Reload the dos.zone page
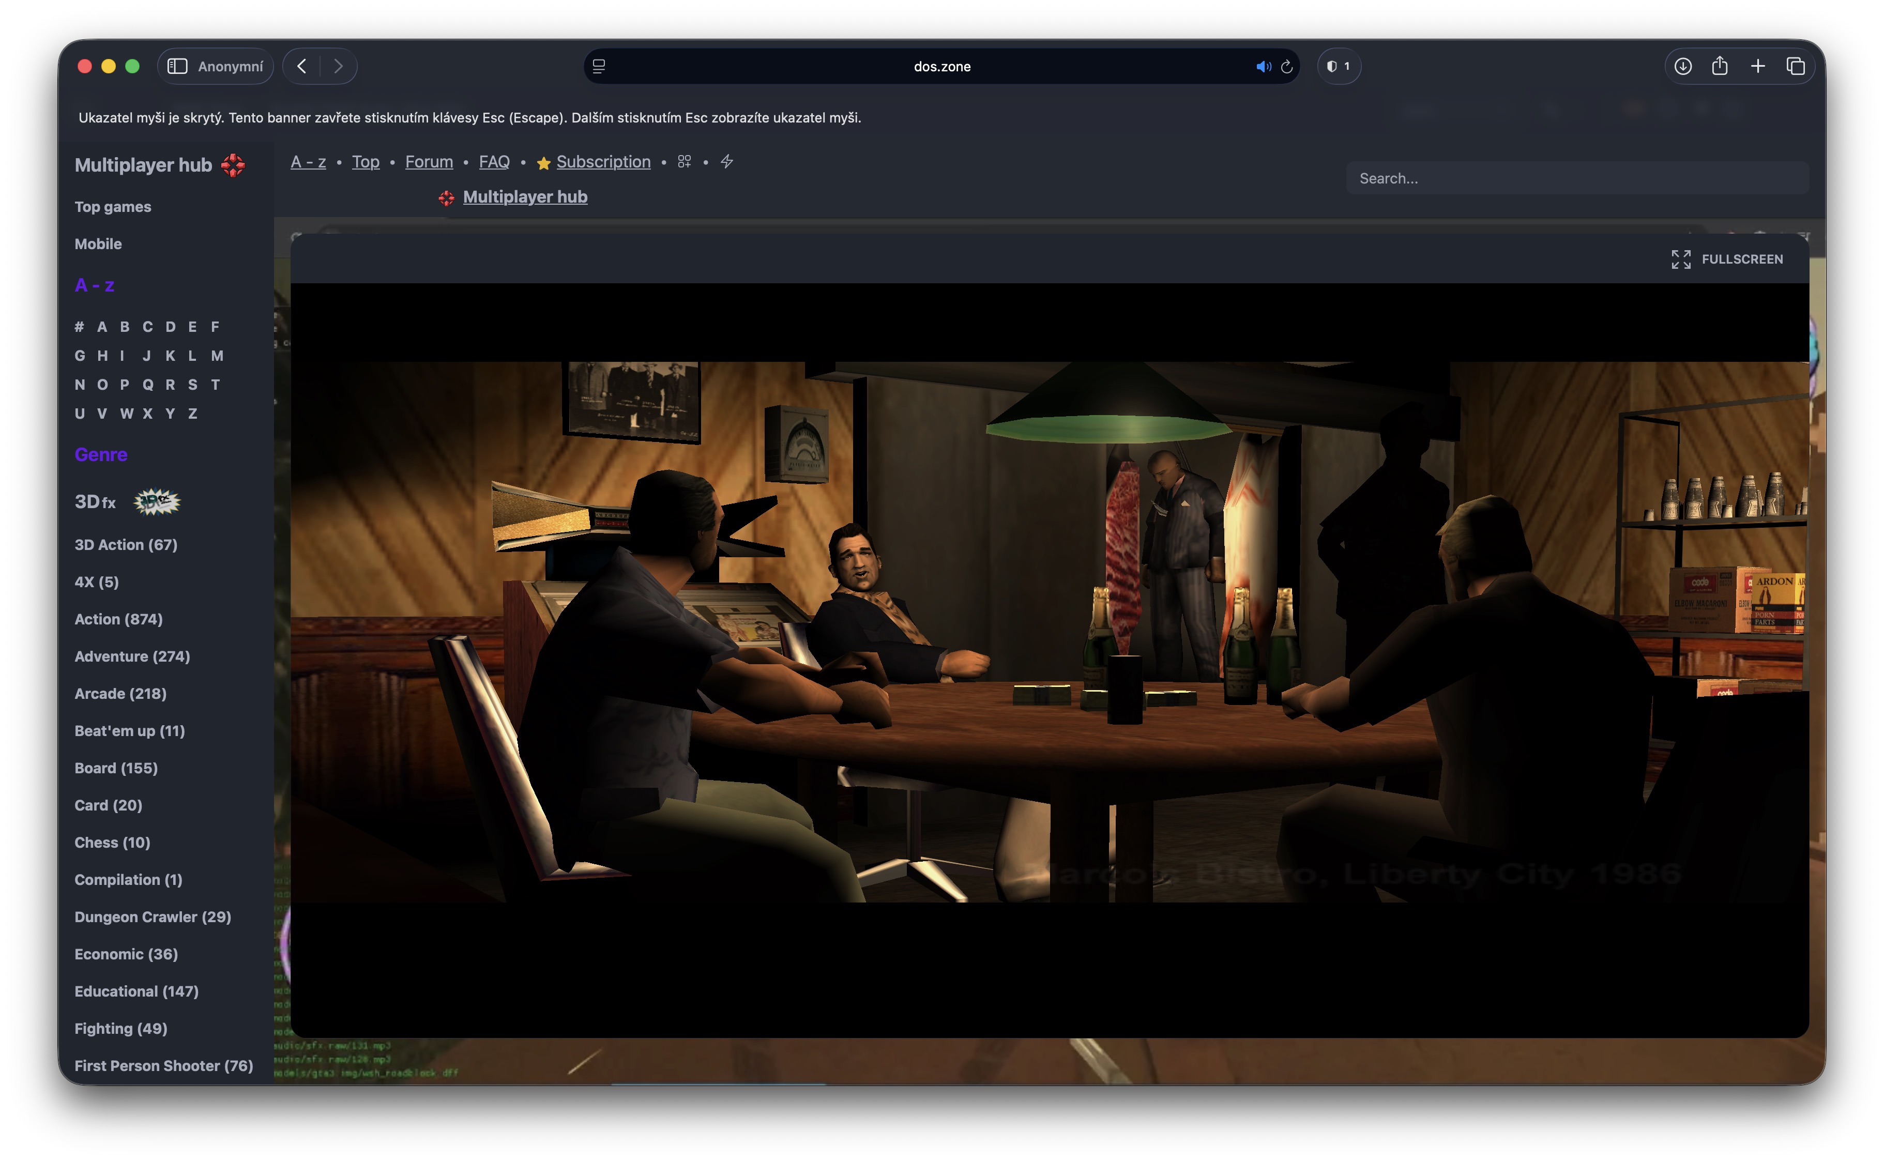Viewport: 1884px width, 1162px height. pyautogui.click(x=1287, y=67)
